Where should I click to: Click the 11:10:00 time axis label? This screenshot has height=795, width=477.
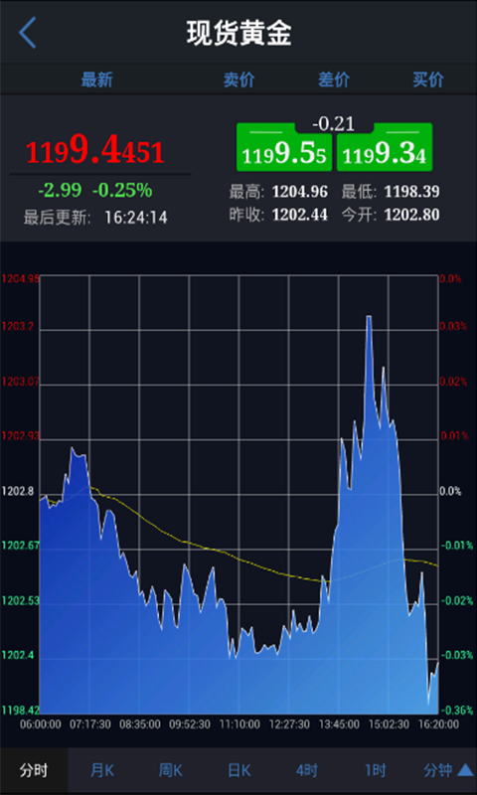[x=239, y=724]
